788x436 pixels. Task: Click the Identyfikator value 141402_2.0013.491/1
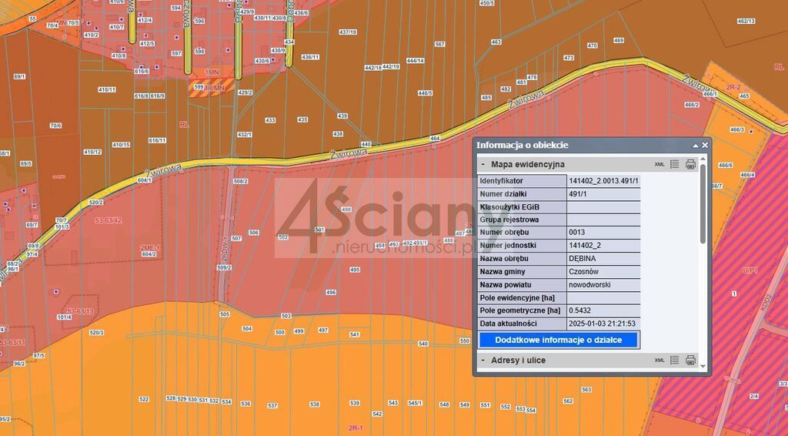(603, 180)
